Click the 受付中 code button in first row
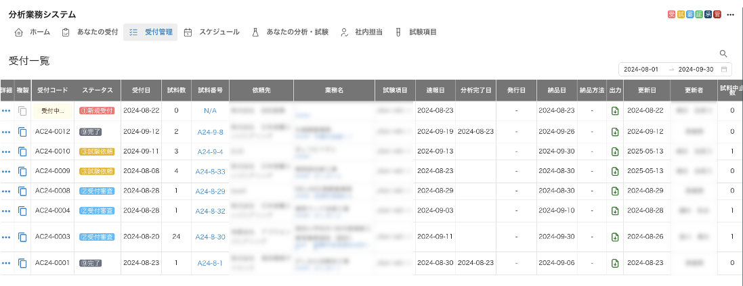Screen dimensions: 743x286 coord(52,110)
